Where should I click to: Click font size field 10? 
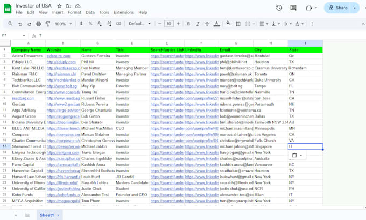pyautogui.click(x=169, y=24)
